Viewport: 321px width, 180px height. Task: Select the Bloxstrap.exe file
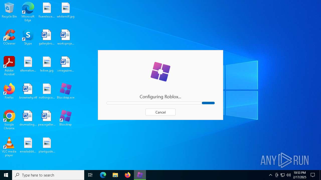point(65,91)
